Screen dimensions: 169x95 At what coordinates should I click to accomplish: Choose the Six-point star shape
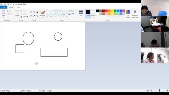56,16
